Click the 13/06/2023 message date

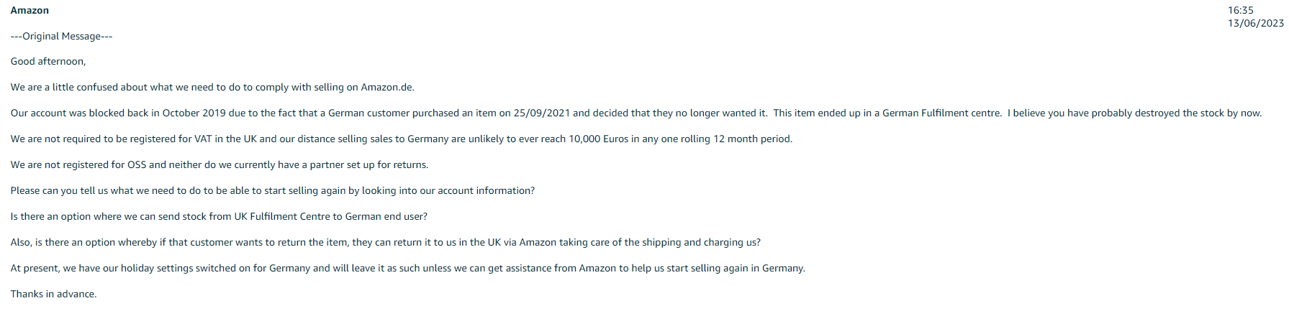[1256, 24]
